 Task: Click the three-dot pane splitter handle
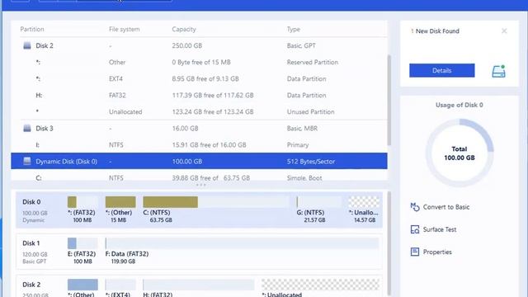[201, 185]
